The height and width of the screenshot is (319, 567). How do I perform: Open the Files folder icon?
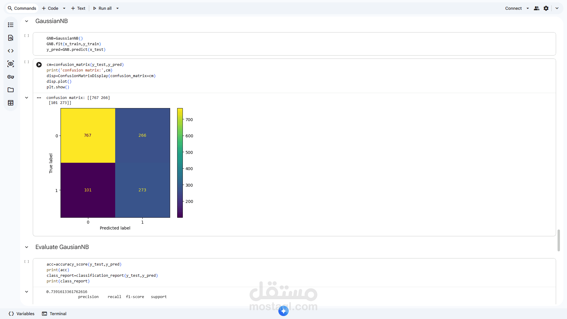pyautogui.click(x=11, y=90)
